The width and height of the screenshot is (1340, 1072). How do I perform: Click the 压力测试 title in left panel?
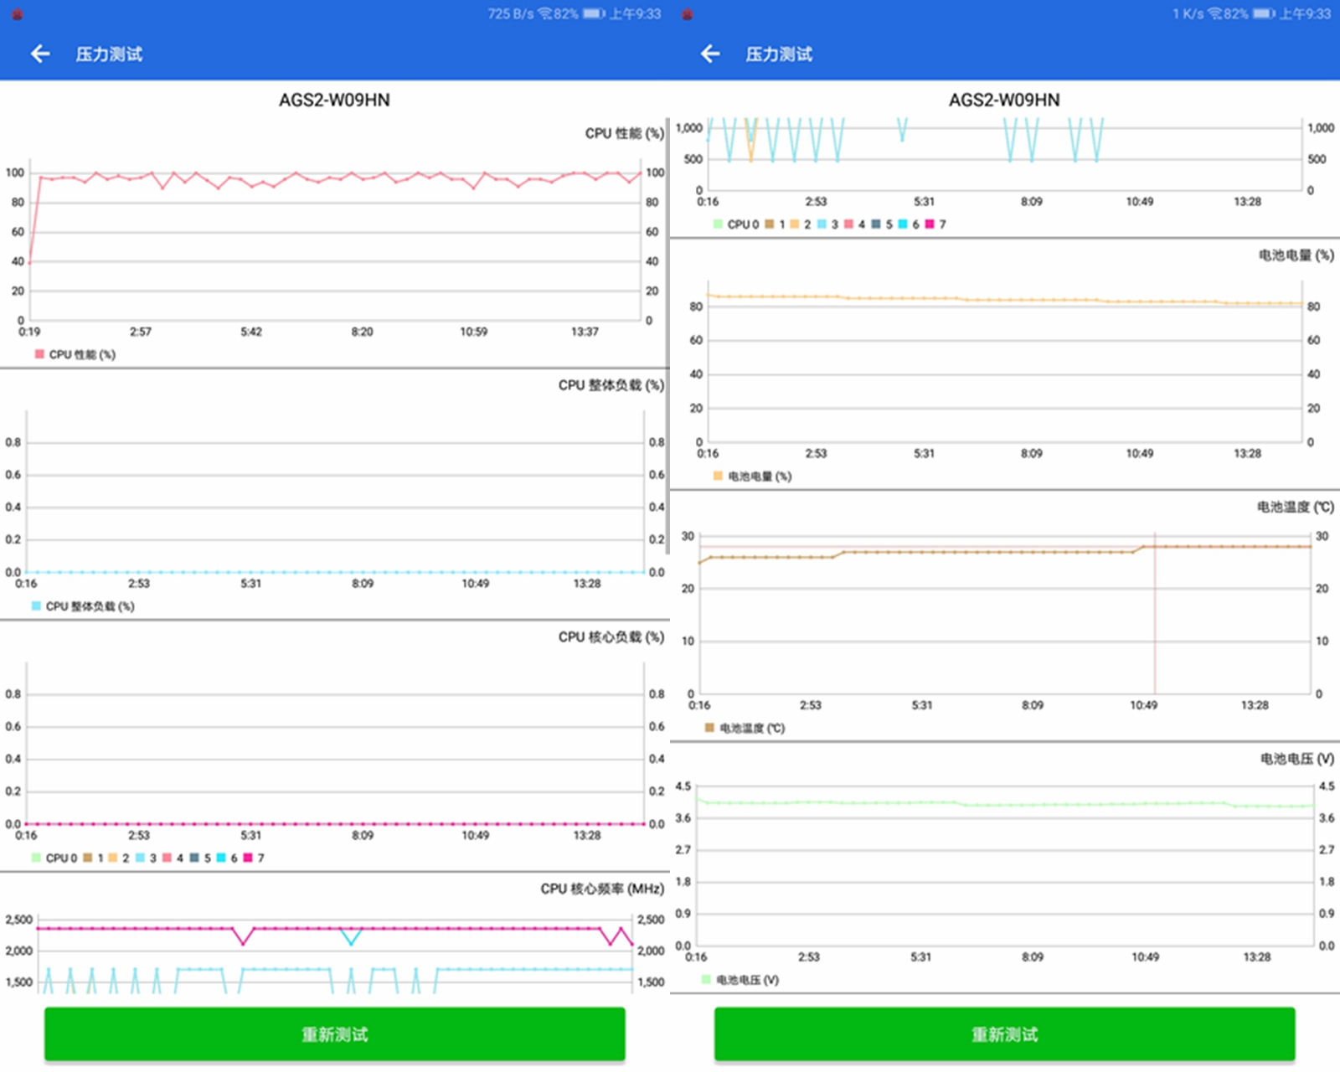point(109,54)
